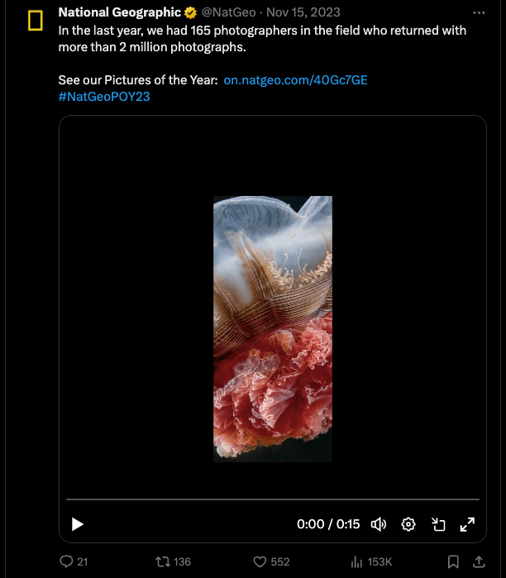Mute the video sound

[x=378, y=524]
